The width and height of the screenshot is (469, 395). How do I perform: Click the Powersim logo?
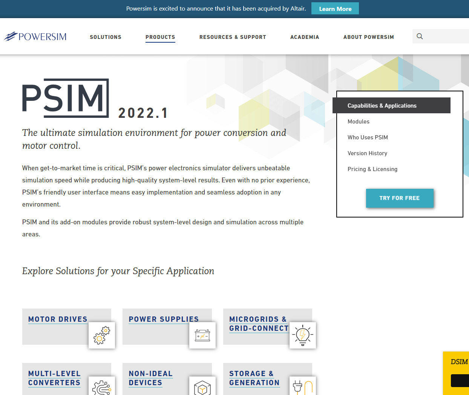point(35,37)
